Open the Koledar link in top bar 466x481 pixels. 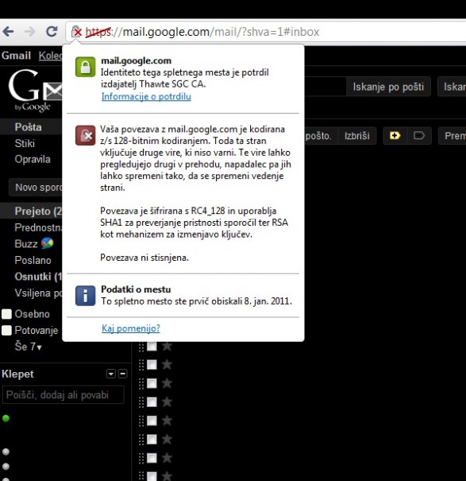click(51, 56)
